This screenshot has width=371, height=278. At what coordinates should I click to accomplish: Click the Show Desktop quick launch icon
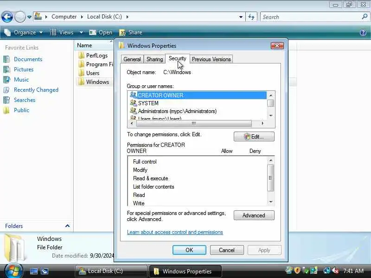click(x=33, y=271)
